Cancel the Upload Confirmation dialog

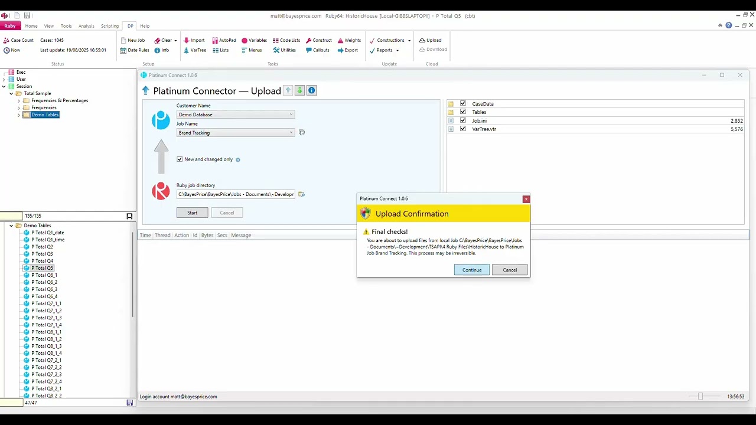[510, 270]
